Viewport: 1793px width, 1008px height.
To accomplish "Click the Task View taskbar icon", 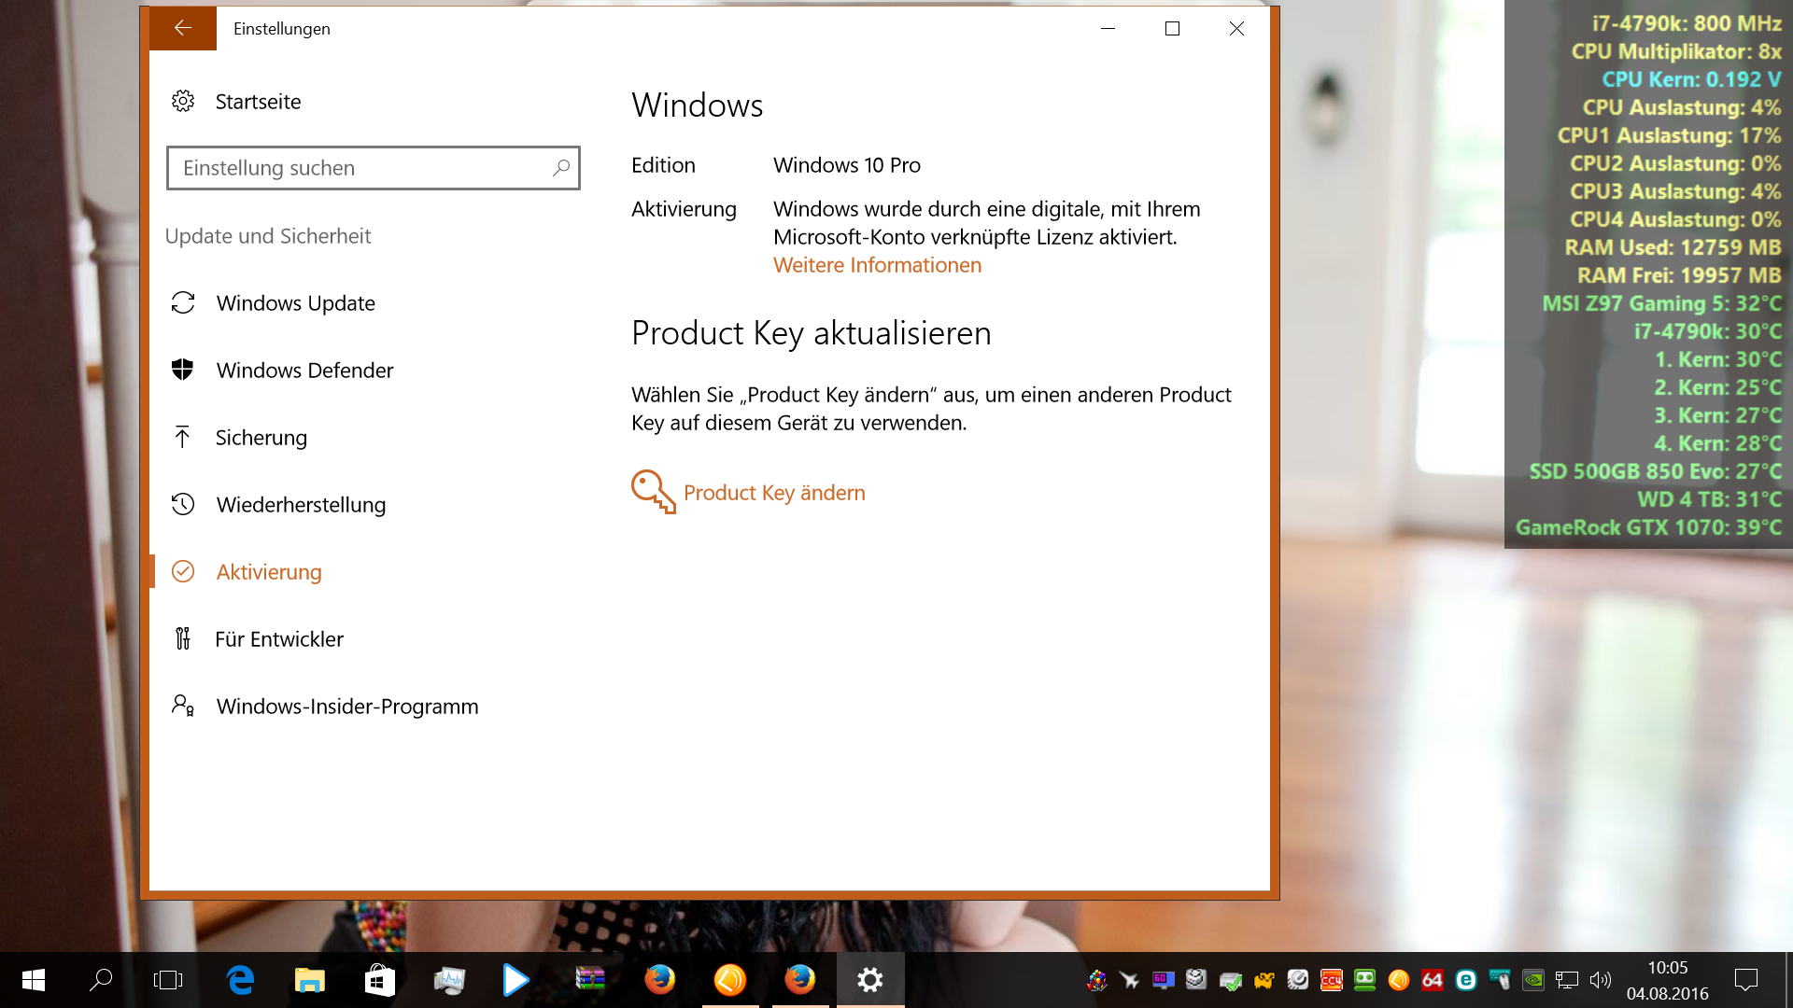I will point(168,979).
